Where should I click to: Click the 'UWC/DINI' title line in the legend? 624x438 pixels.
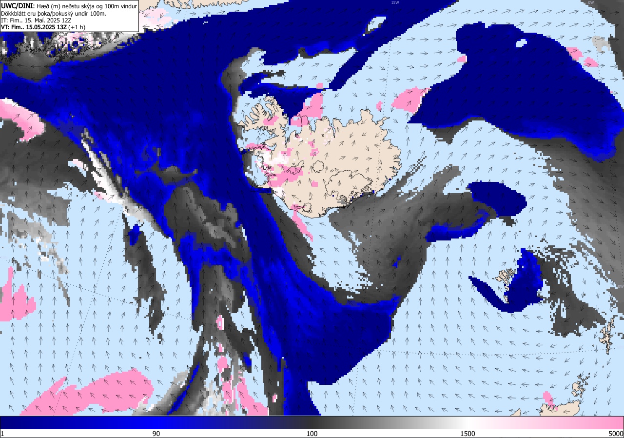(x=69, y=5)
